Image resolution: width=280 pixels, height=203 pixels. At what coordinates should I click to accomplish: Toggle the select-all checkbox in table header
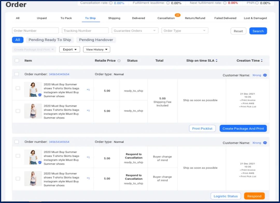tap(17, 61)
